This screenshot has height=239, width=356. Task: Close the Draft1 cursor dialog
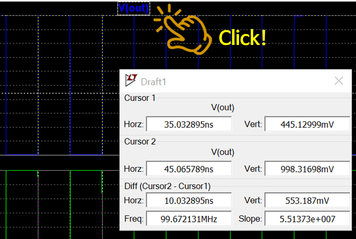339,81
